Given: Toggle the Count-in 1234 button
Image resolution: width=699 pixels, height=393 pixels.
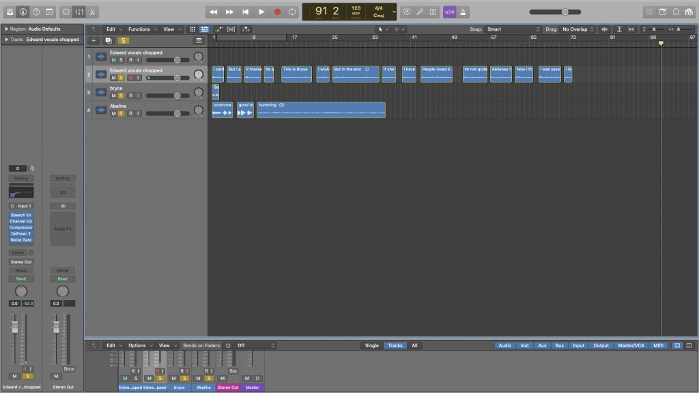Looking at the screenshot, I should [449, 12].
